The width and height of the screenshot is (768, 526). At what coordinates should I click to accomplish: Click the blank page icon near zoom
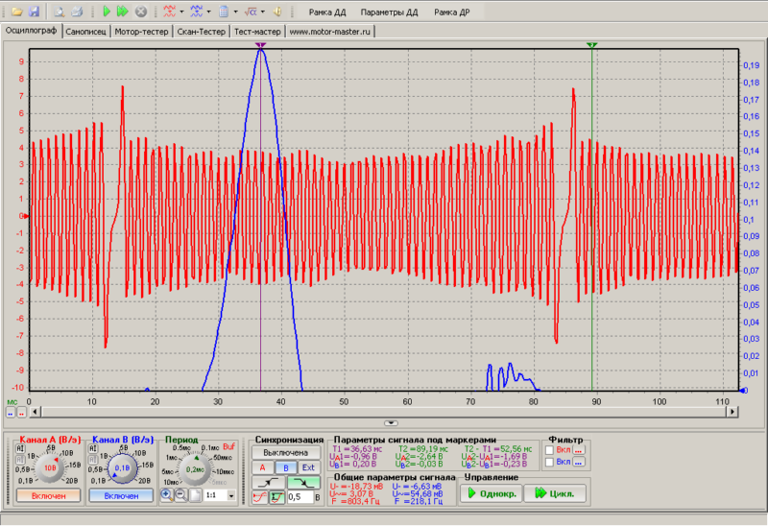pos(195,494)
